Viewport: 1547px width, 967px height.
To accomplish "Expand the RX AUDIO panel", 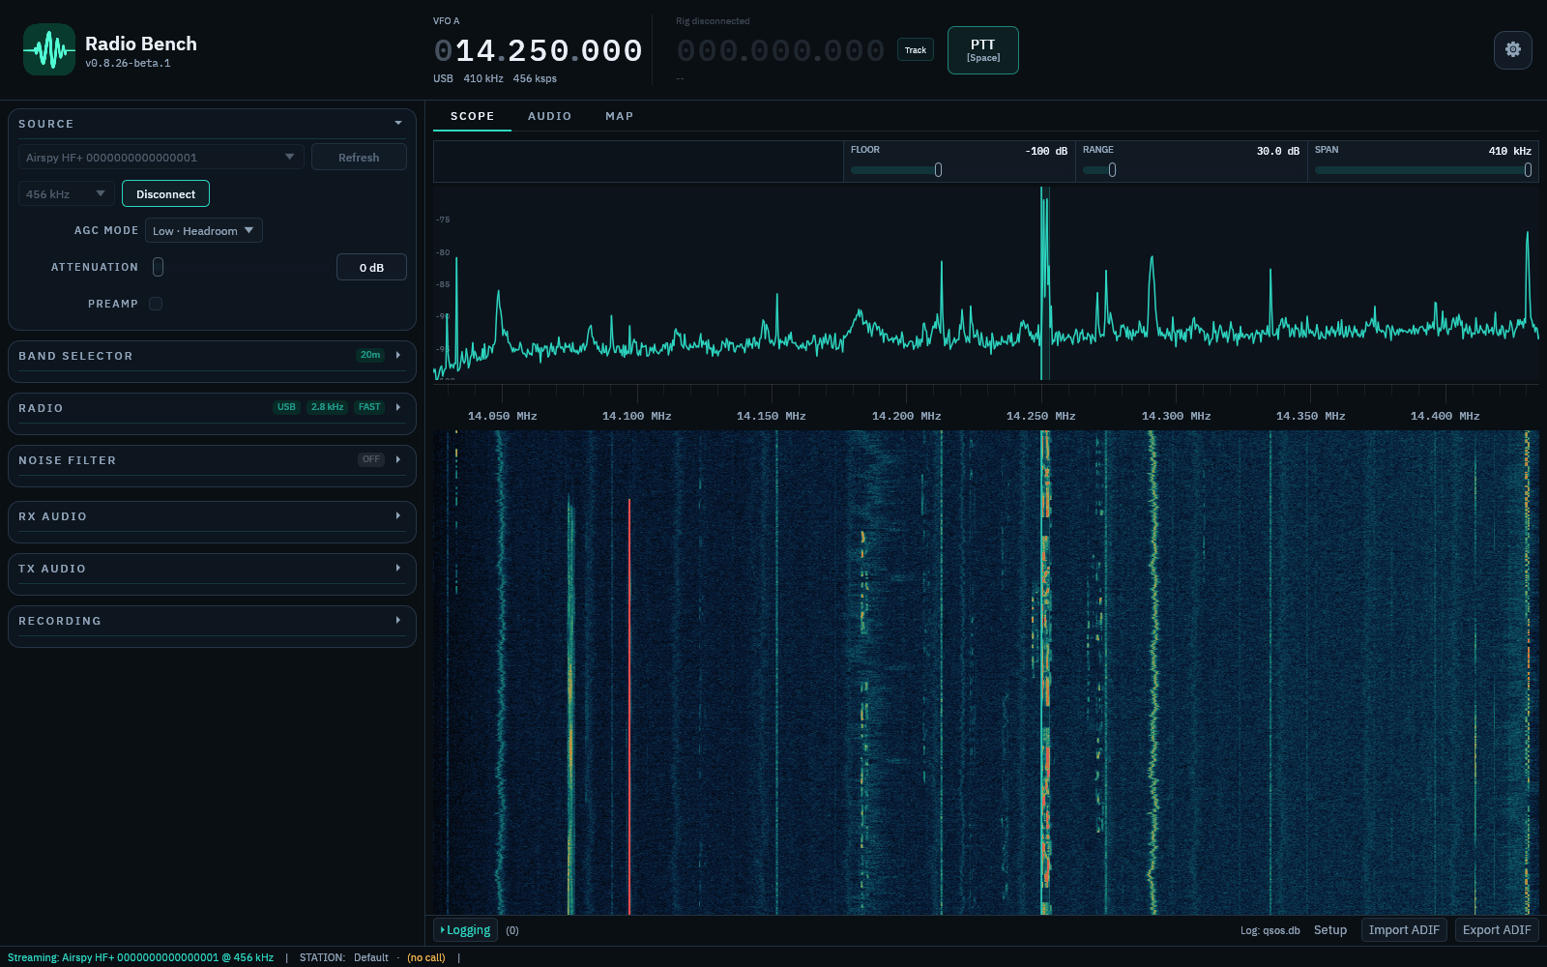I will click(398, 515).
